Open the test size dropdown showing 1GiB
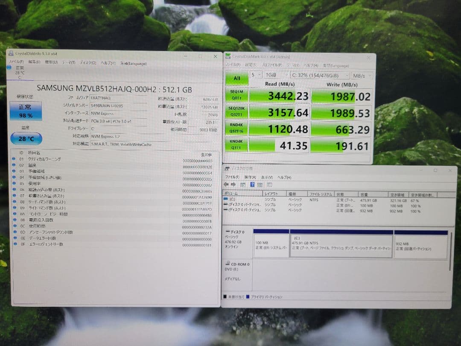Screen dimensions: 461x346 (x=275, y=75)
